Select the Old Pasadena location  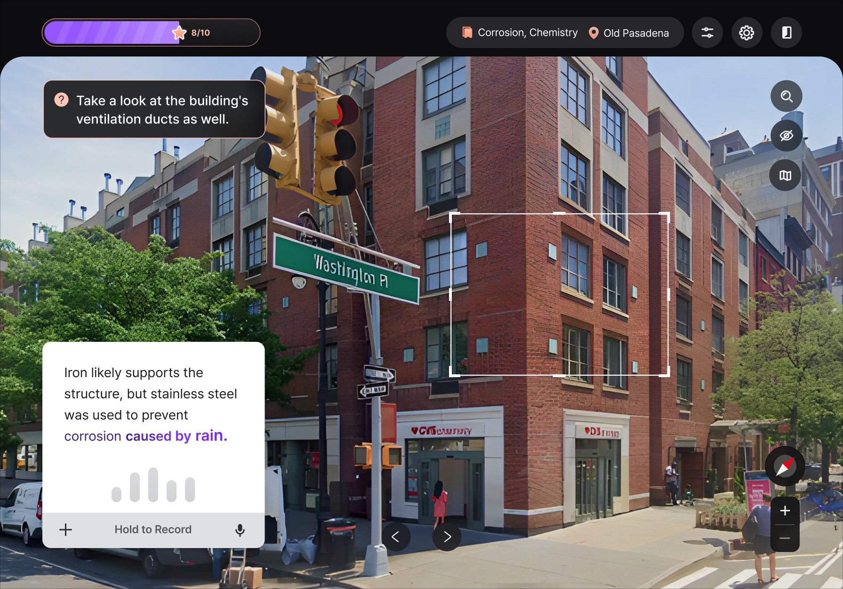pos(629,33)
